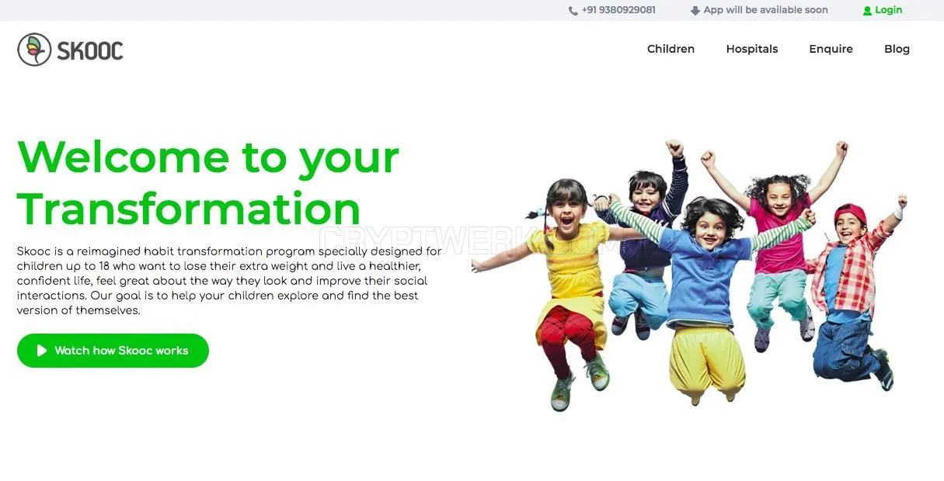Click the jumping children hero image

point(689,275)
